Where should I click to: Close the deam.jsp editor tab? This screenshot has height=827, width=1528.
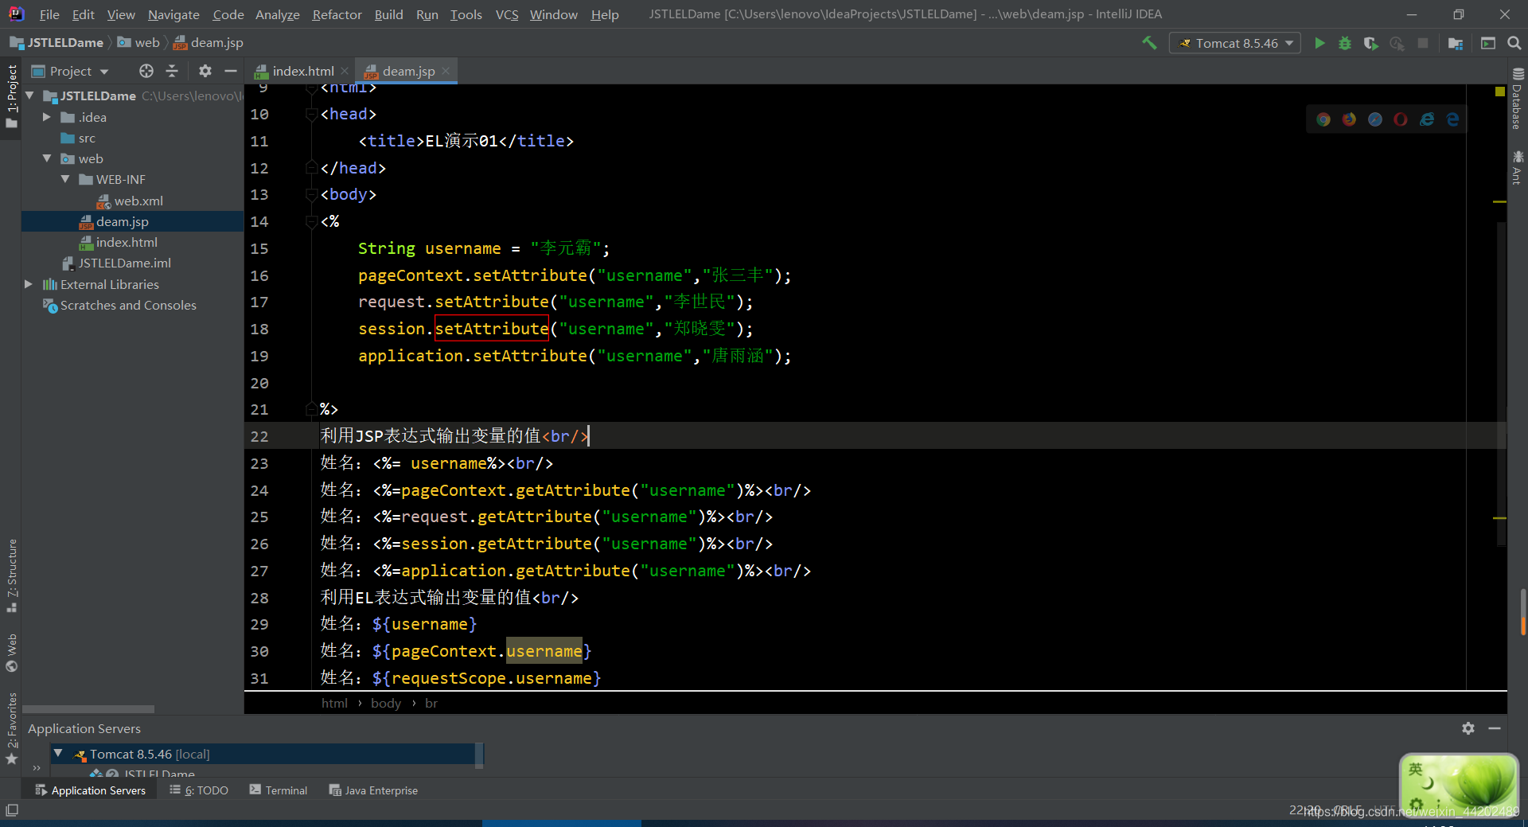[446, 71]
